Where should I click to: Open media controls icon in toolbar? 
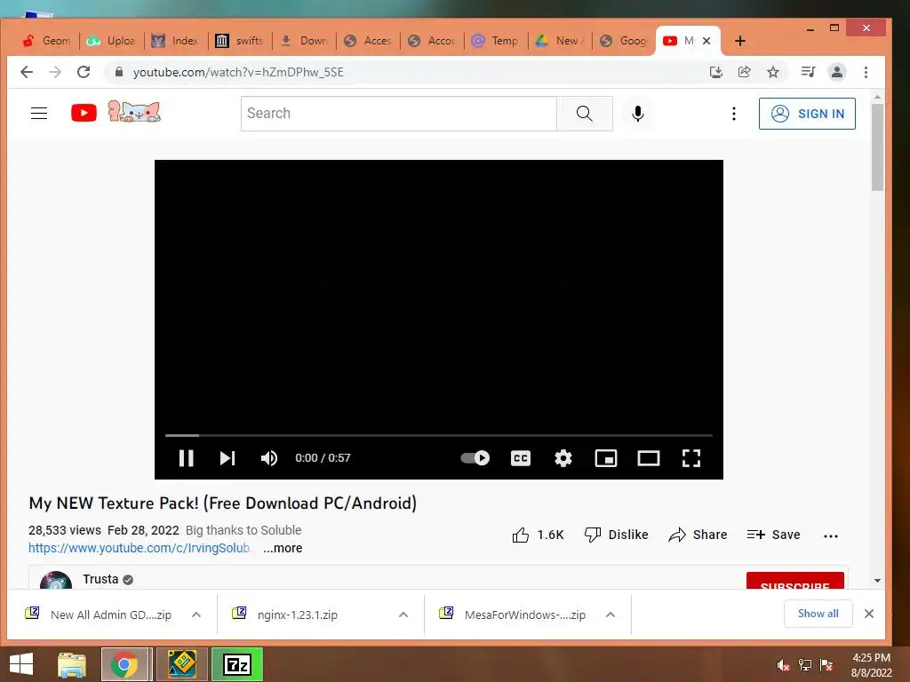(808, 72)
